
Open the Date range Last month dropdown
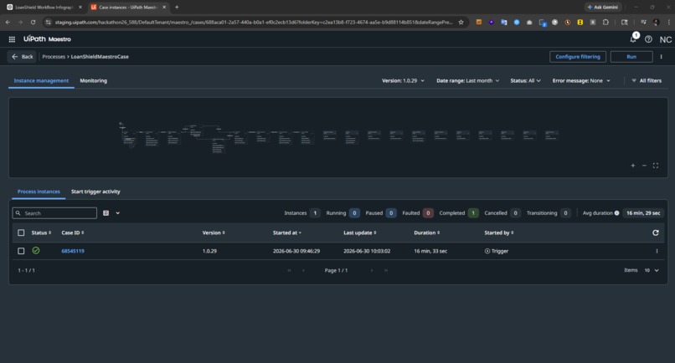point(467,80)
